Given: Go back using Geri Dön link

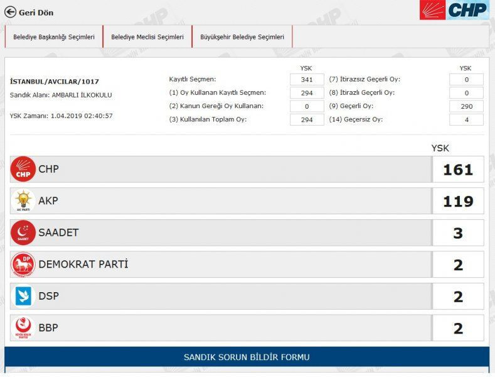Looking at the screenshot, I should coord(36,13).
